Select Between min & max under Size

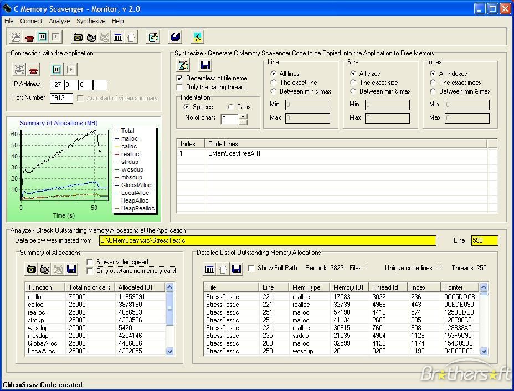pos(353,91)
